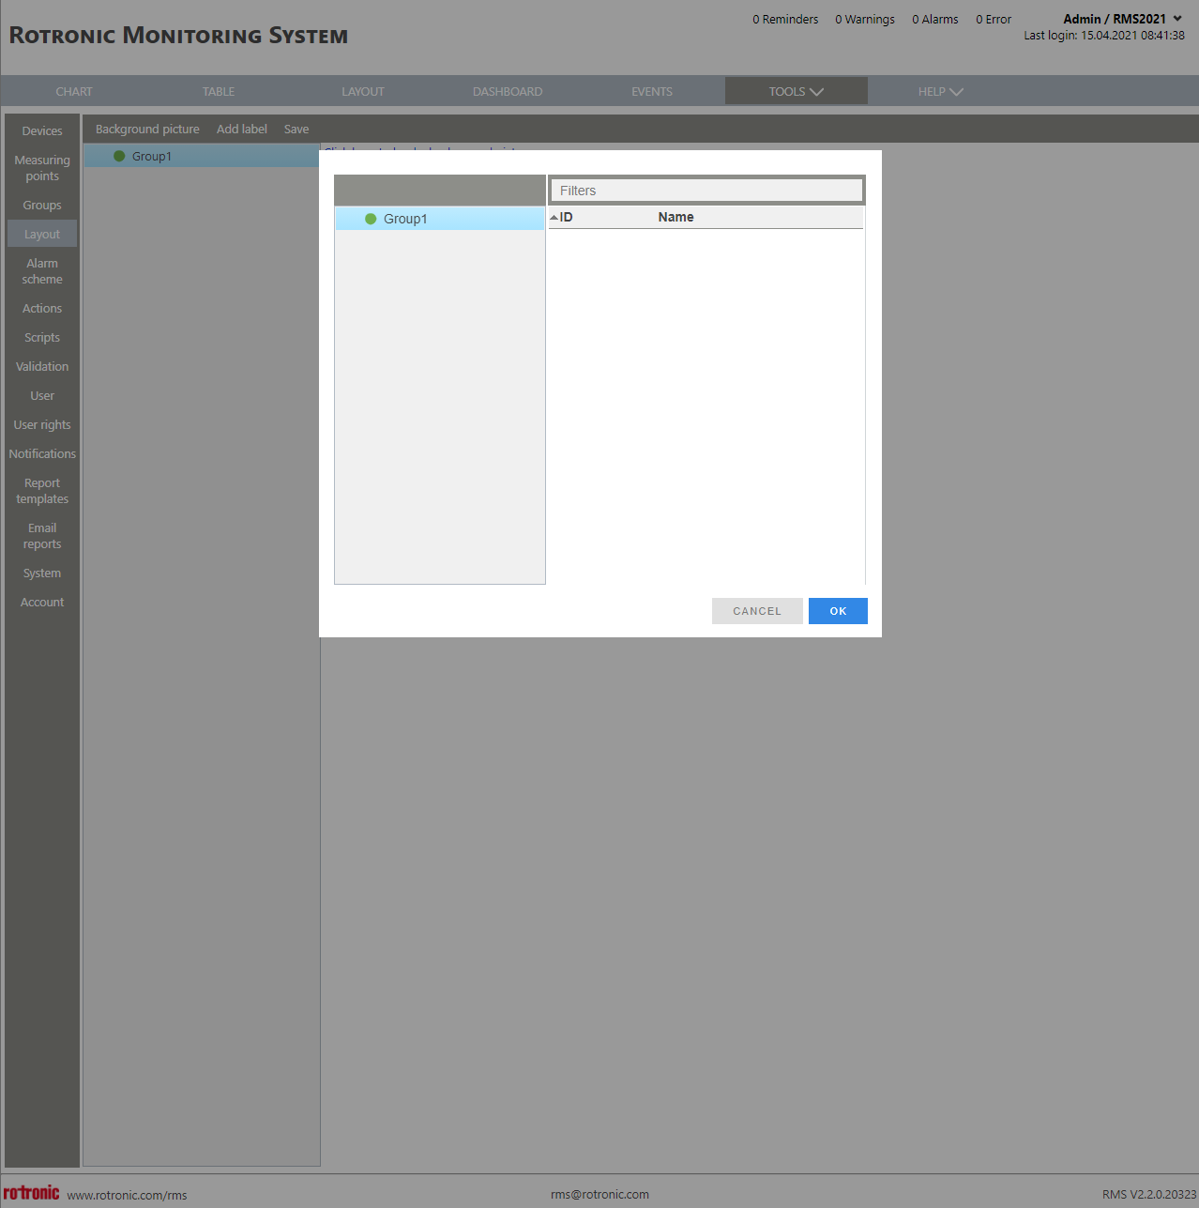Open the LAYOUT tab
This screenshot has height=1208, width=1199.
(x=363, y=91)
